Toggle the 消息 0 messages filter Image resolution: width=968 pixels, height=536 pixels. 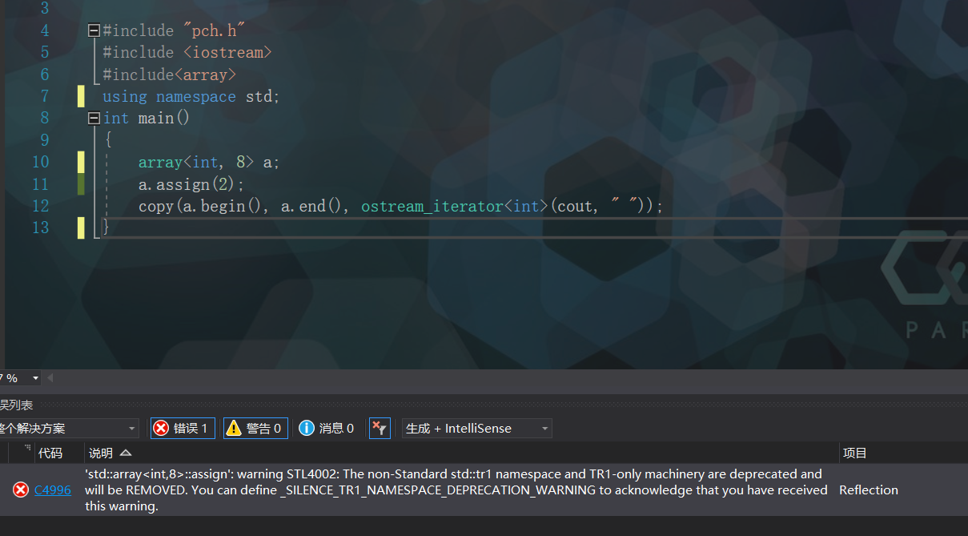click(x=326, y=428)
